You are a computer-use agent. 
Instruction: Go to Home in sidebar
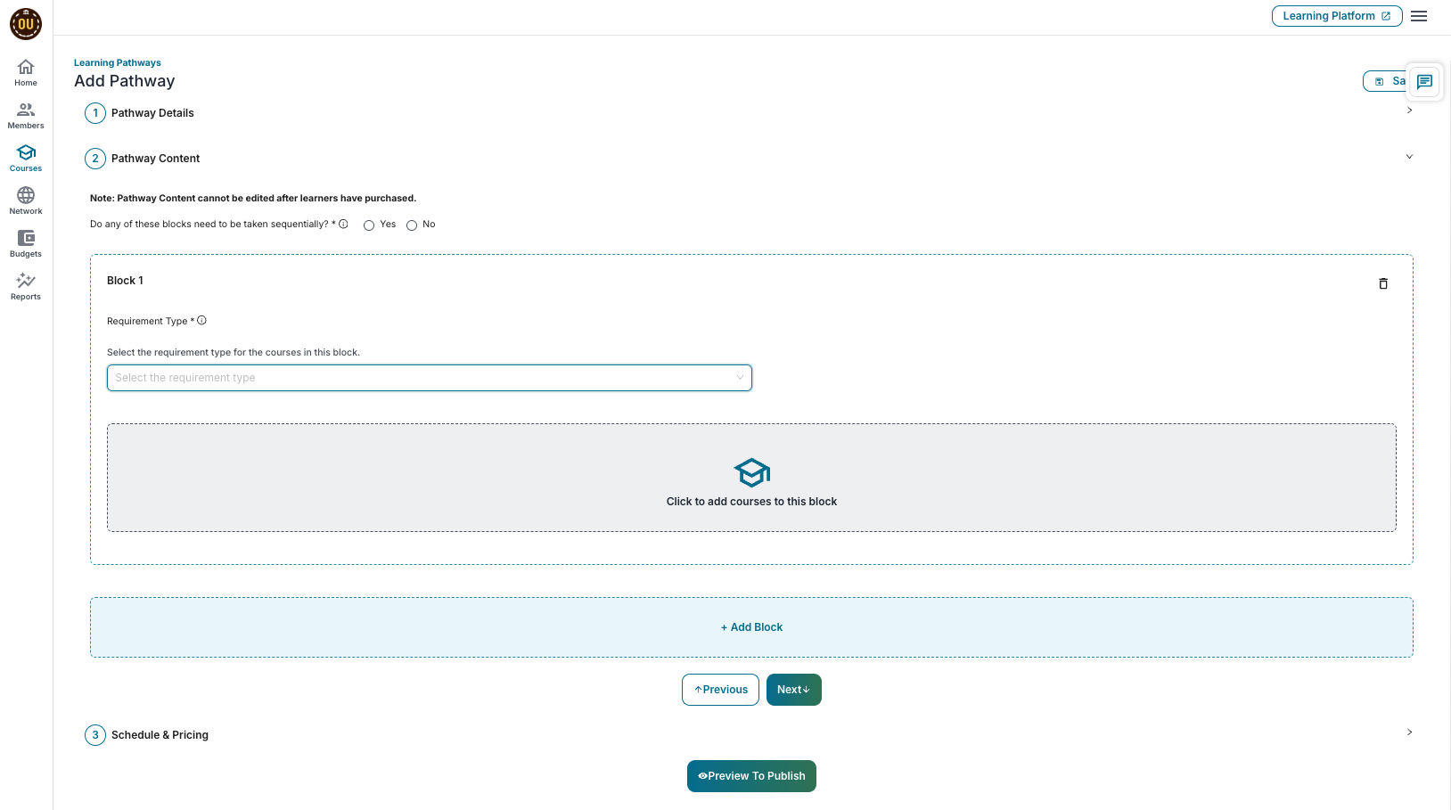coord(26,73)
